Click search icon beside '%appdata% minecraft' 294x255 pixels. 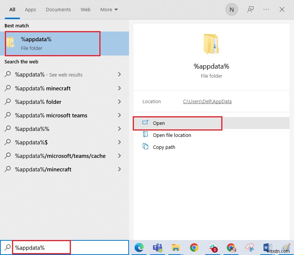pyautogui.click(x=7, y=88)
